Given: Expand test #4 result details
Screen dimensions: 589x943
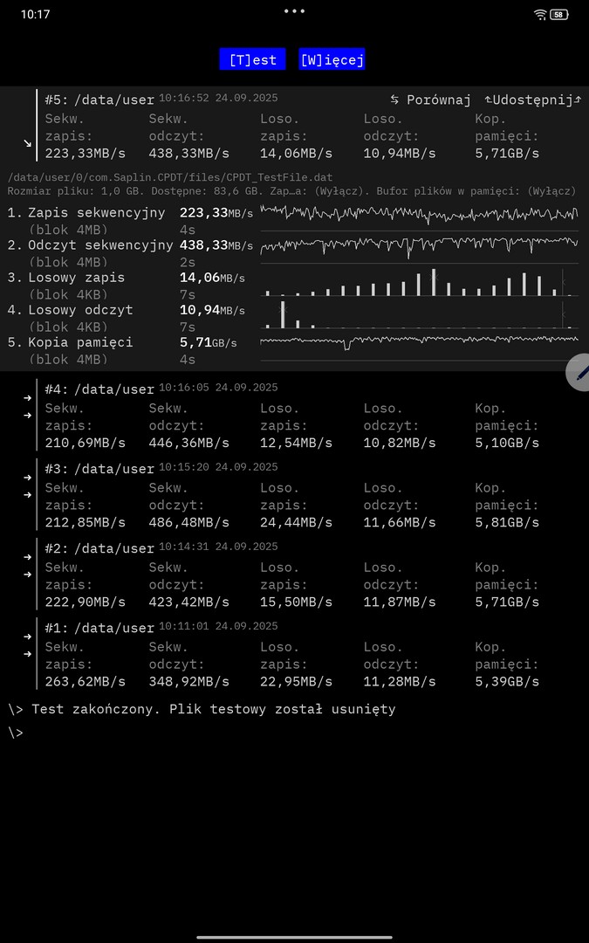Looking at the screenshot, I should click(x=27, y=406).
